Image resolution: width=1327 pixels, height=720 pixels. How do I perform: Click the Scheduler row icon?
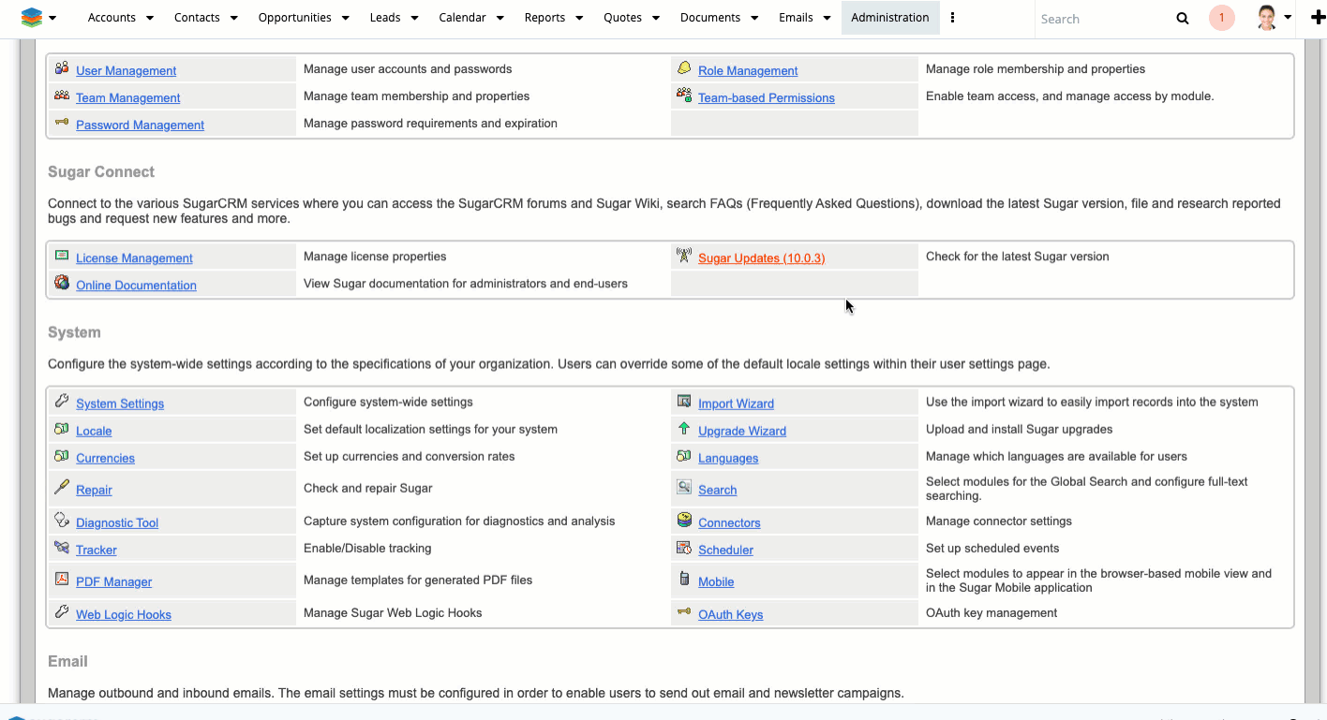pyautogui.click(x=684, y=548)
